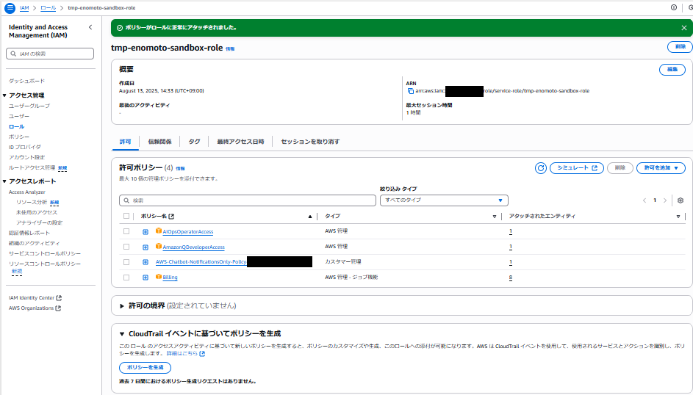693x395 pixels.
Task: Dismiss the green success banner
Action: click(x=683, y=28)
